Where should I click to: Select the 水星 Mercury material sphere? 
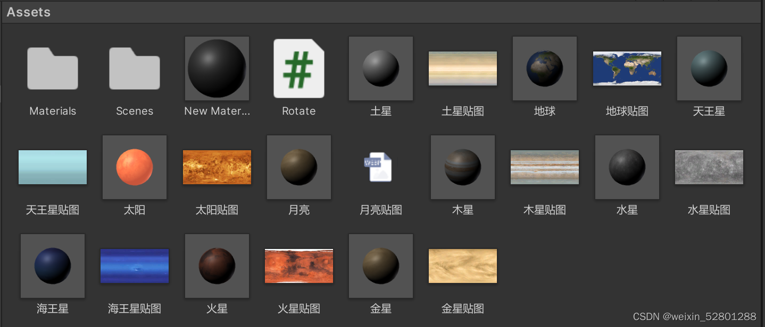pyautogui.click(x=627, y=167)
